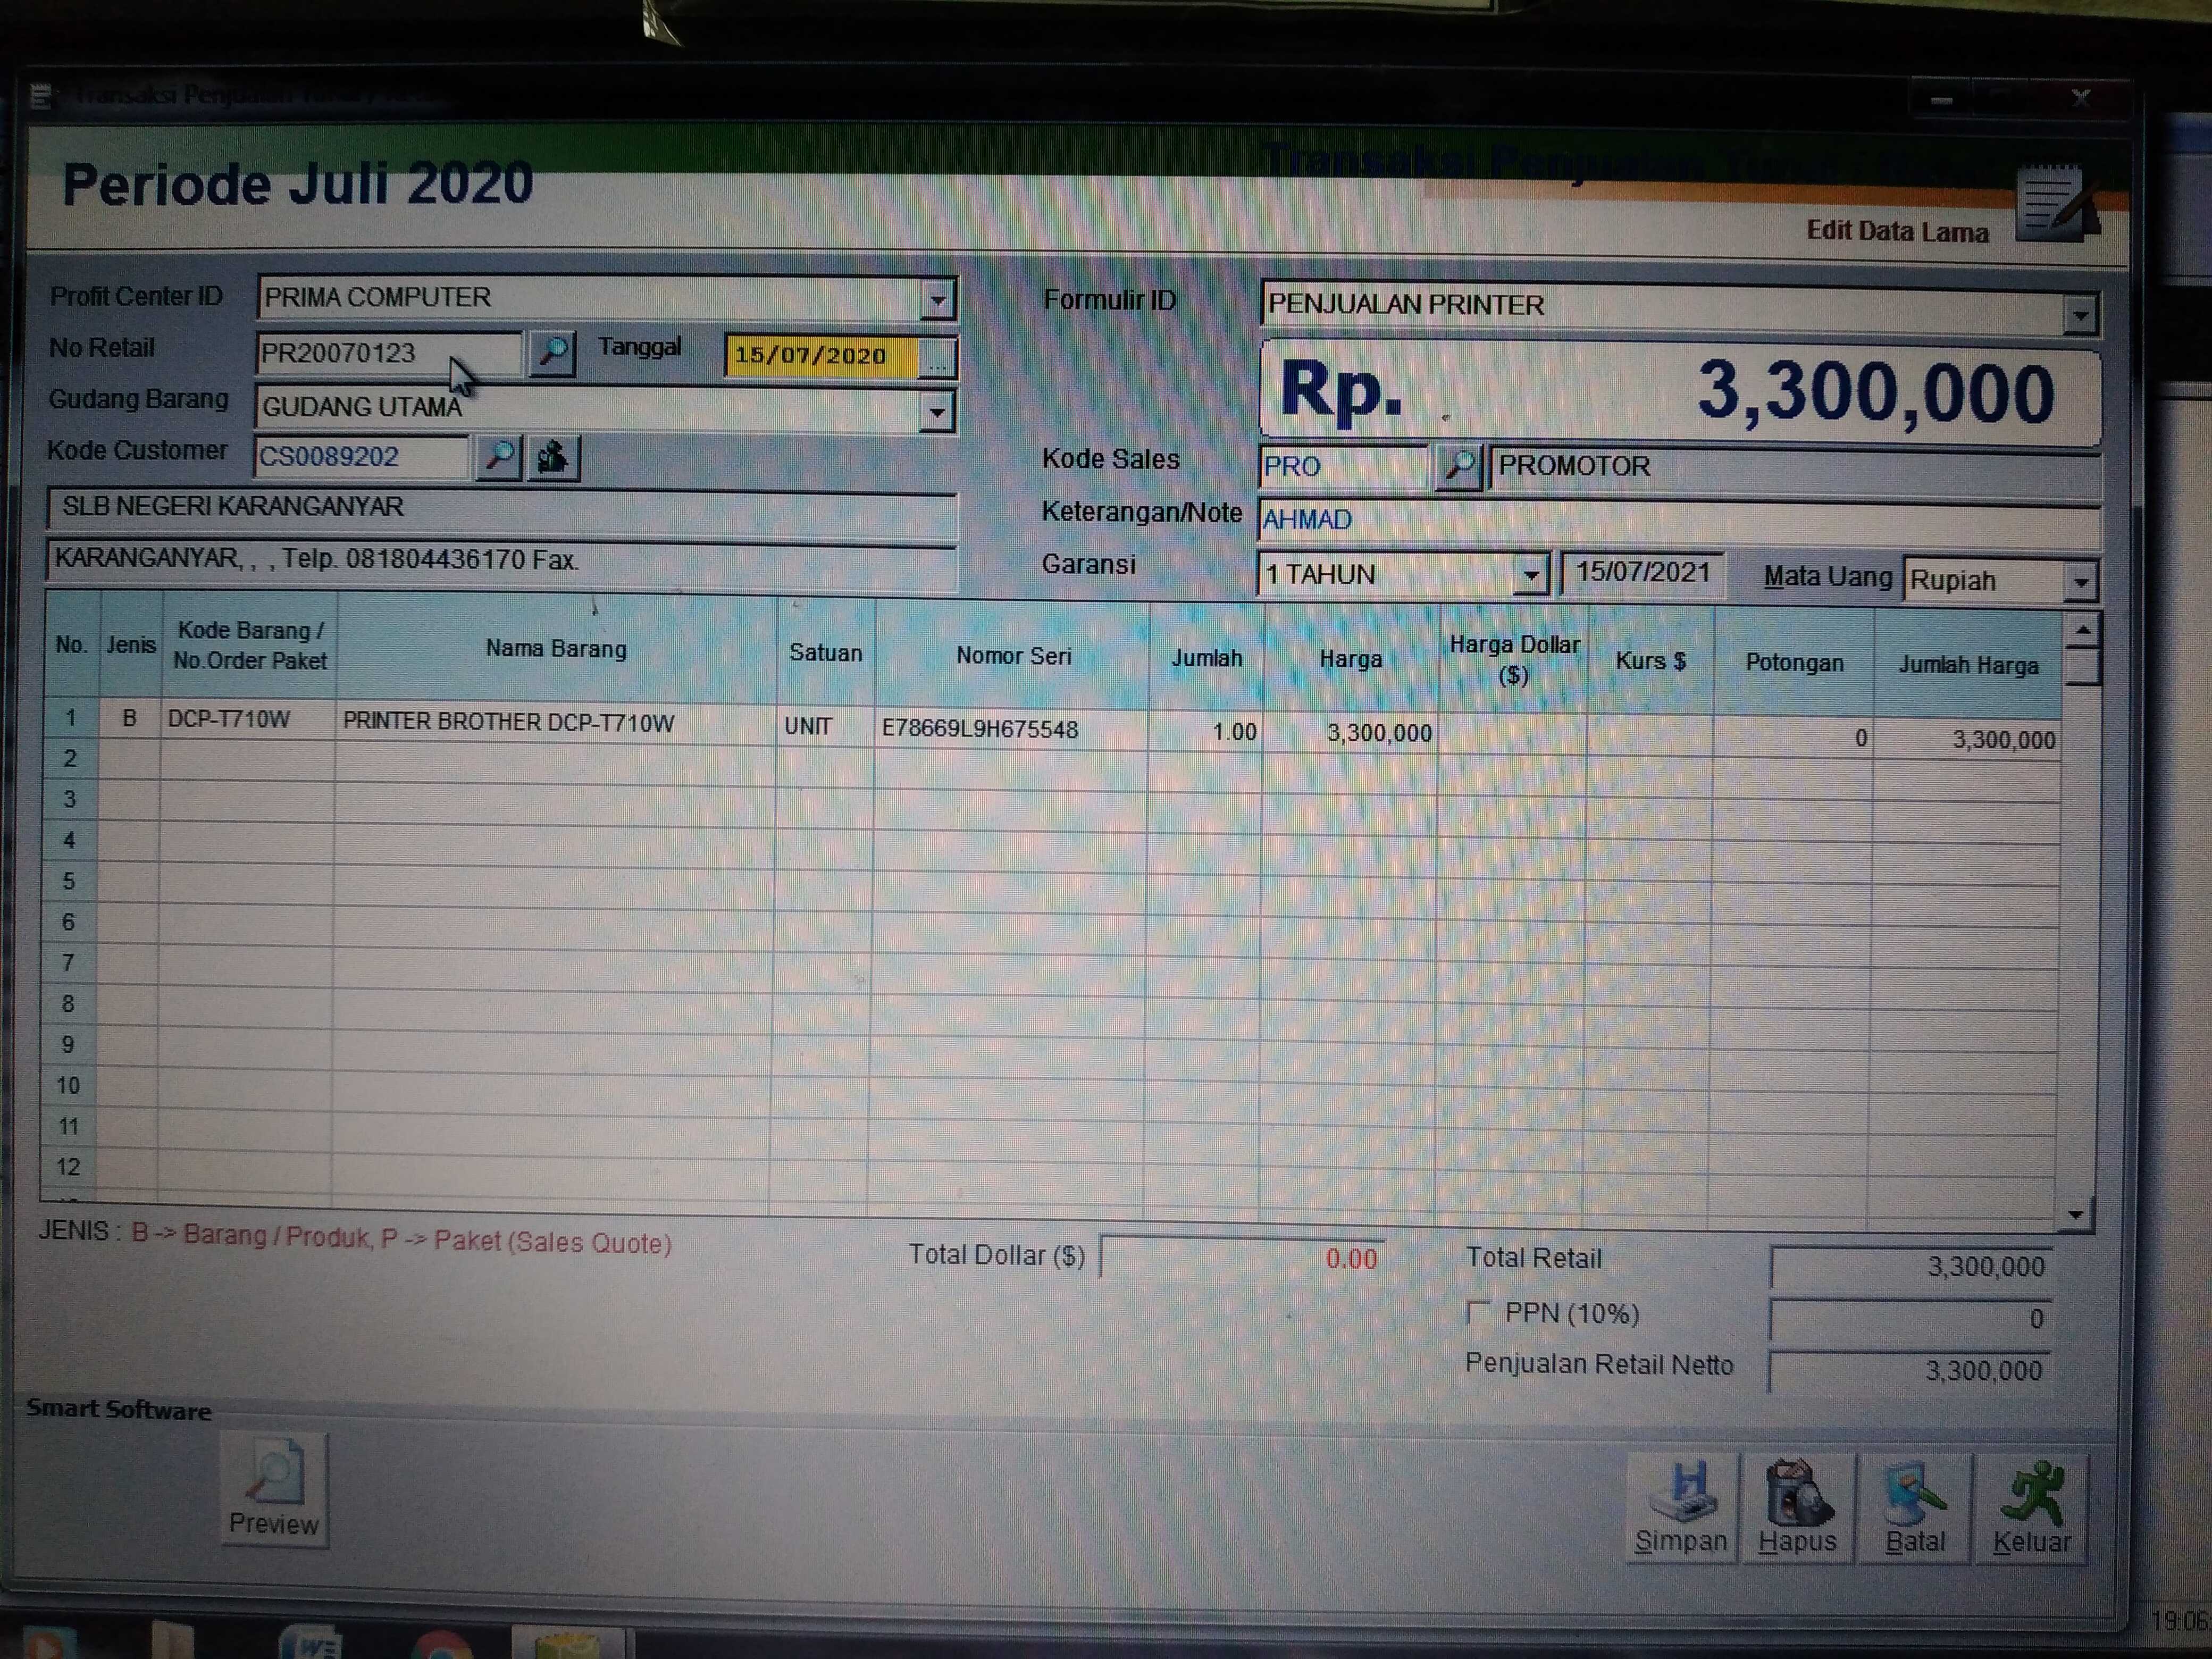Viewport: 2212px width, 1659px height.
Task: Open the Mata Uang Rupiah dropdown
Action: tap(2080, 581)
